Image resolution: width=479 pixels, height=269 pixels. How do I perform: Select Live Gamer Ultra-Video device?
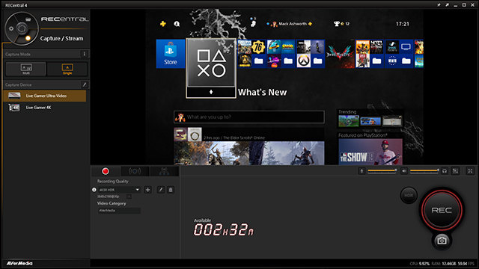pyautogui.click(x=45, y=96)
